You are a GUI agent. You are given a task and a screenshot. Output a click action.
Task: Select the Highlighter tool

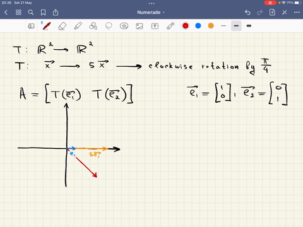click(78, 26)
